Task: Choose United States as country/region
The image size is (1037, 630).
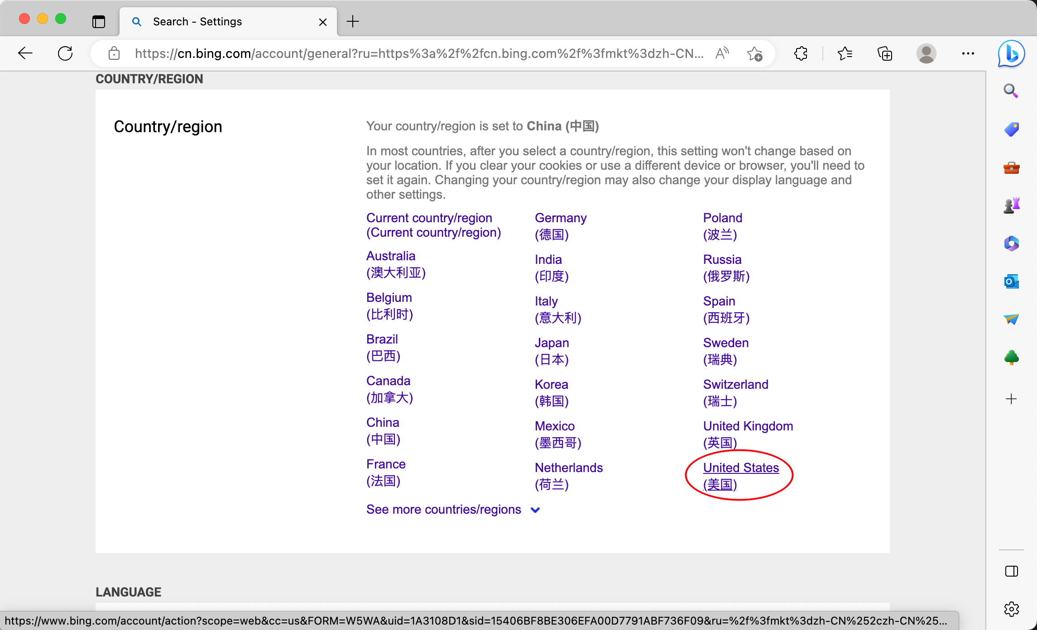Action: point(741,476)
